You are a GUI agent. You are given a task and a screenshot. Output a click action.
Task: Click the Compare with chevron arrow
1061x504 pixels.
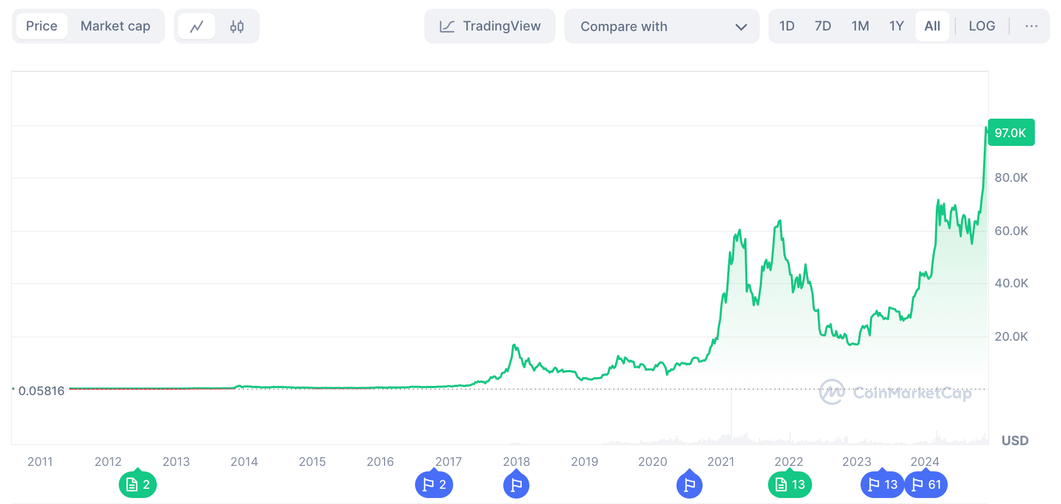[741, 27]
